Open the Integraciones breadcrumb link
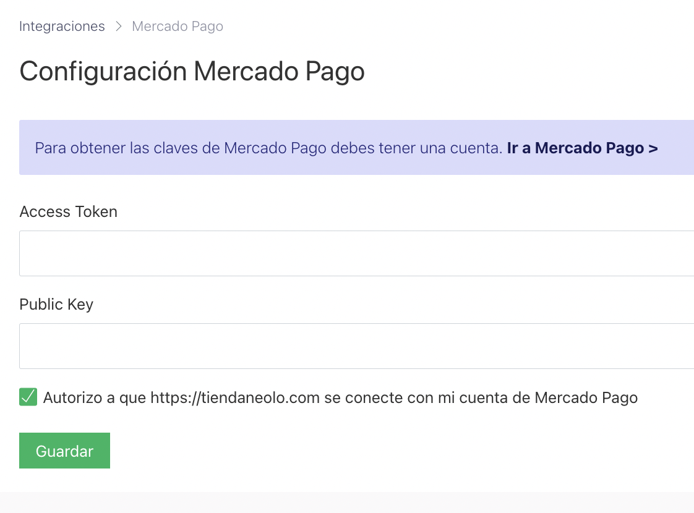The image size is (694, 513). 62,27
